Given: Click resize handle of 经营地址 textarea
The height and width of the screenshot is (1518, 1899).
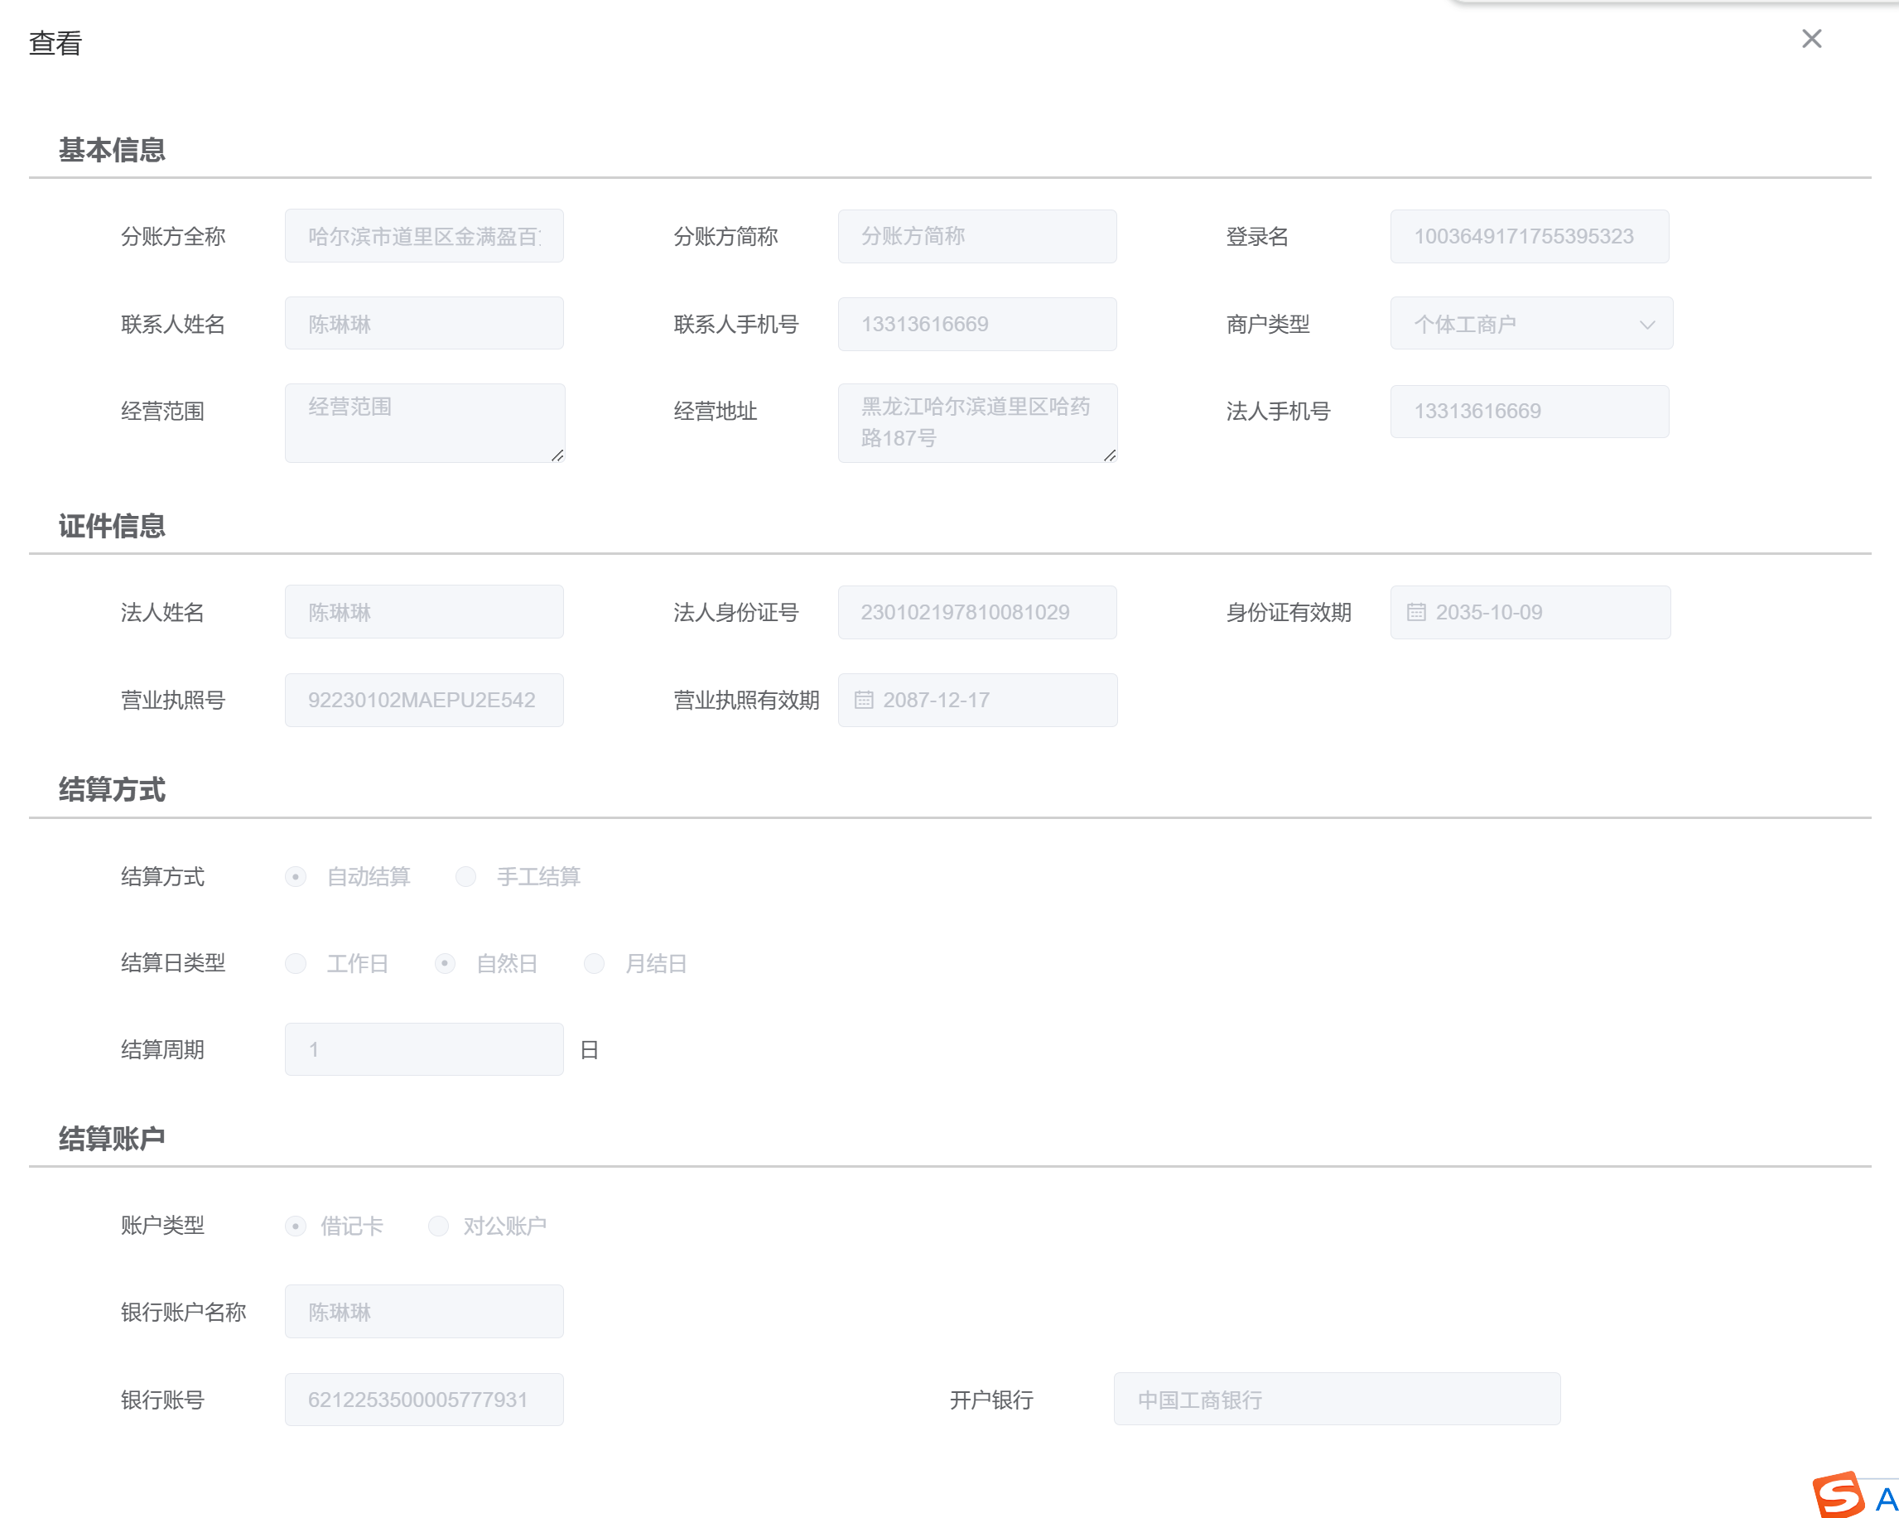Looking at the screenshot, I should pyautogui.click(x=1110, y=455).
